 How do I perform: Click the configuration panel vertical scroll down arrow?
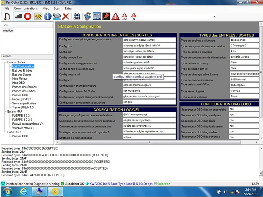pos(261,138)
